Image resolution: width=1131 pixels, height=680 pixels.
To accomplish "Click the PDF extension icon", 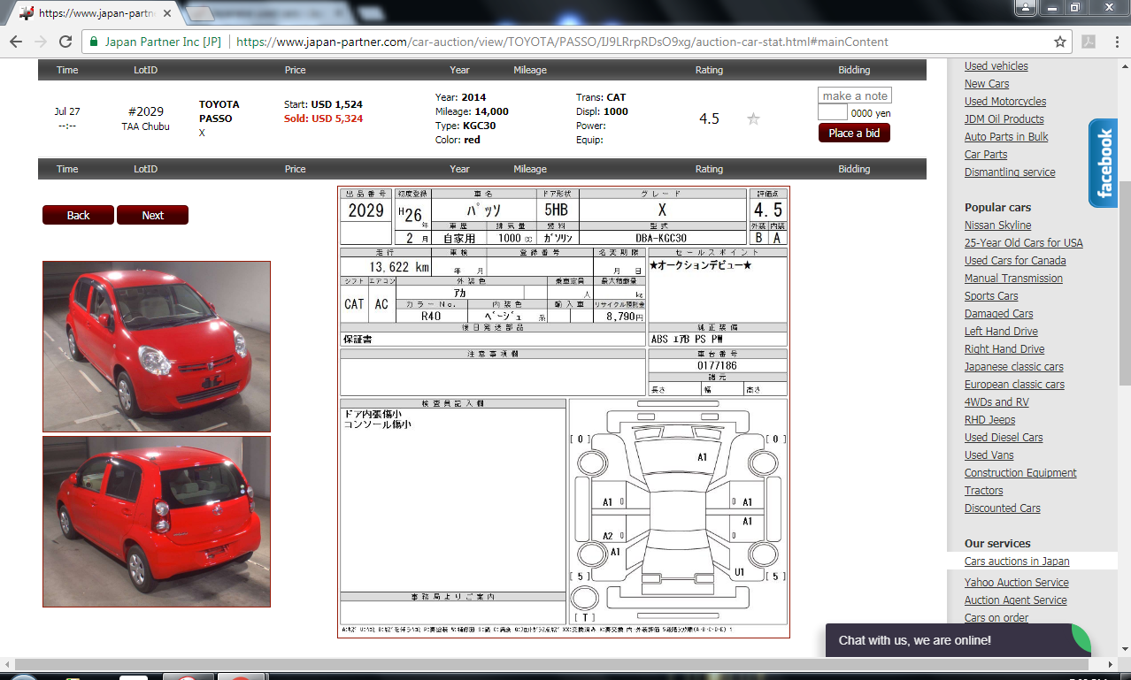I will (1089, 42).
